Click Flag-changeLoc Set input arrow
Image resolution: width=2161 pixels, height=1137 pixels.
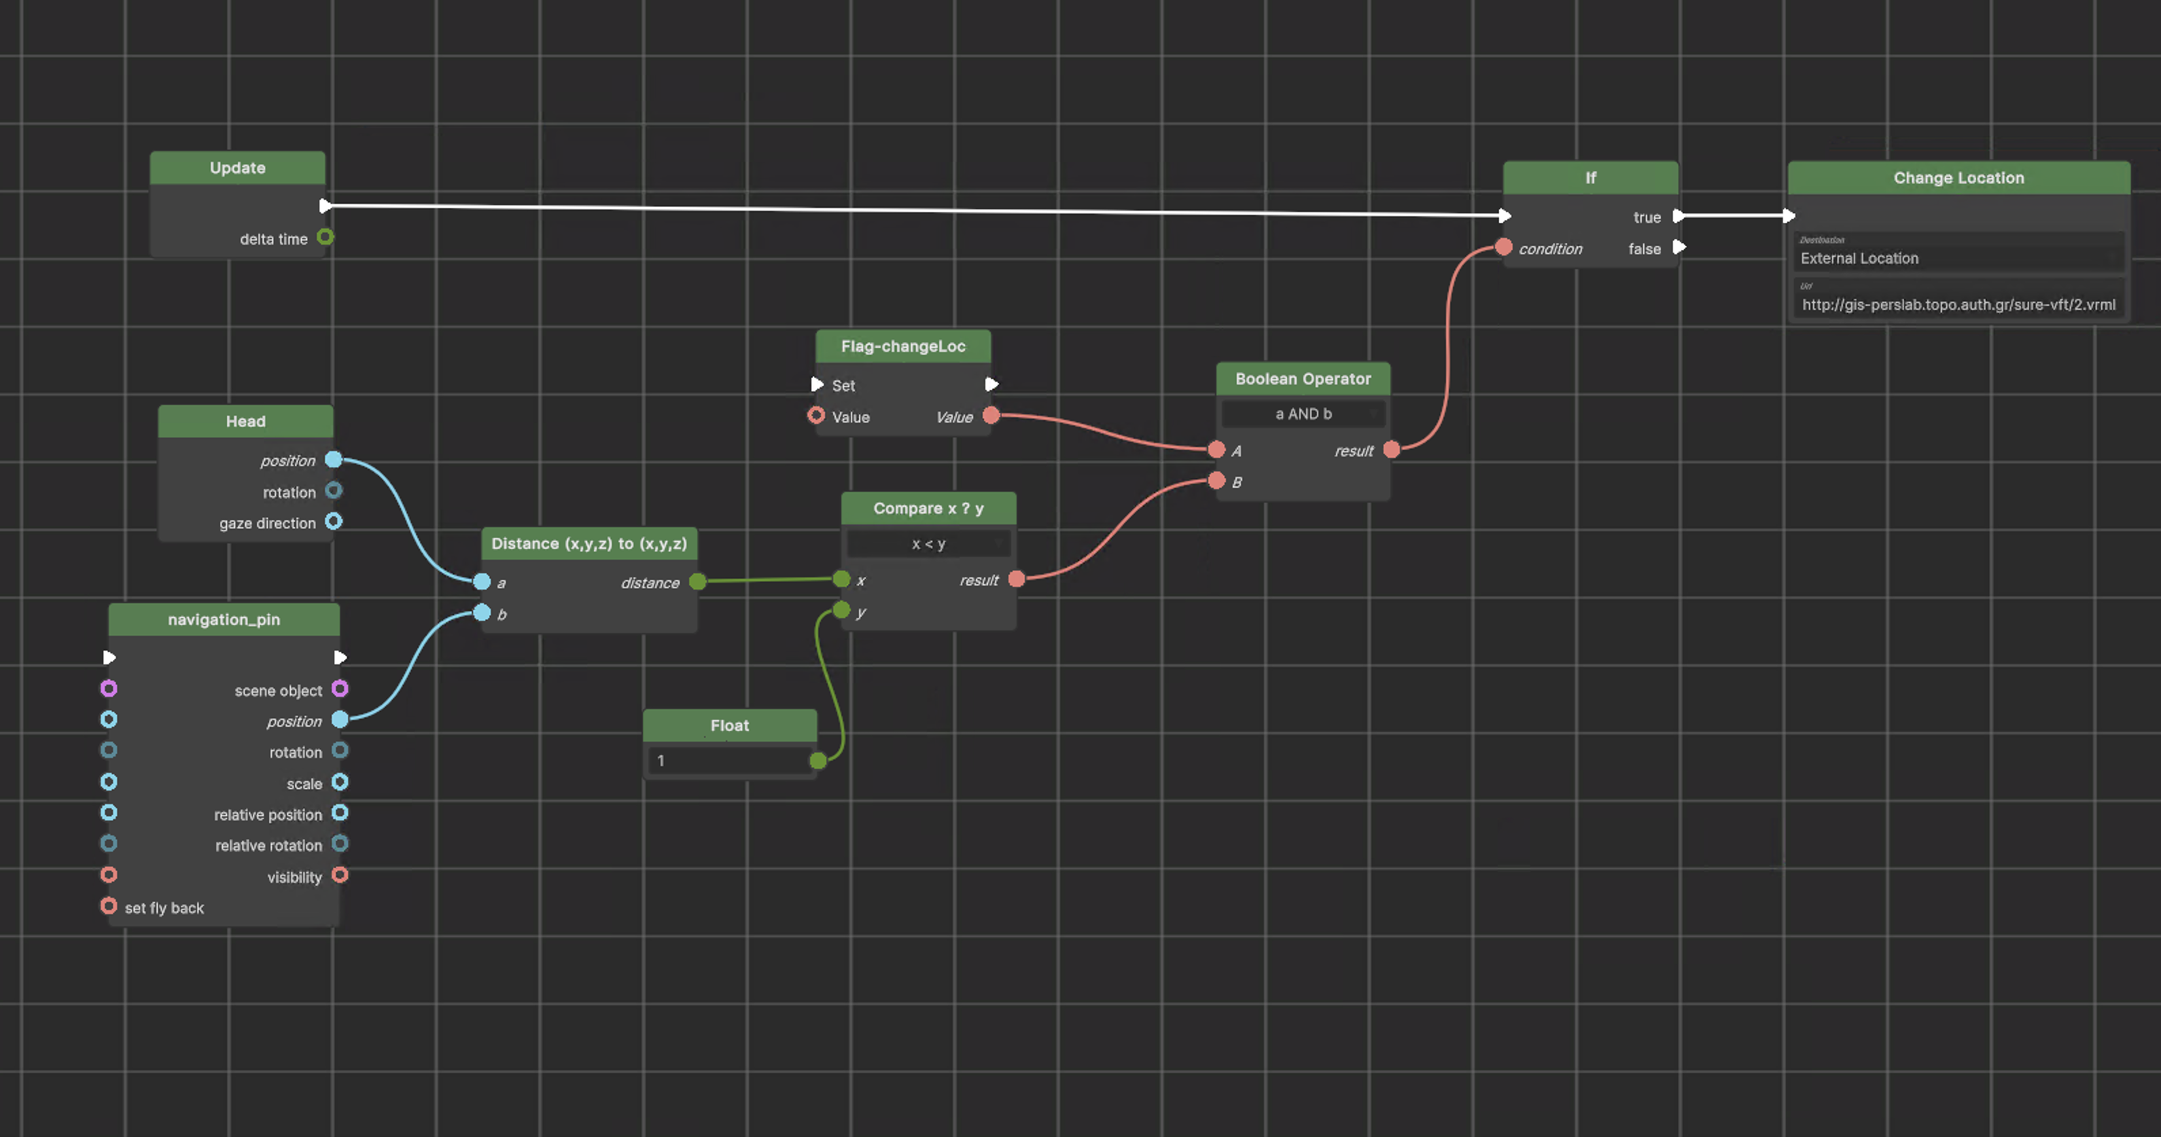[817, 385]
